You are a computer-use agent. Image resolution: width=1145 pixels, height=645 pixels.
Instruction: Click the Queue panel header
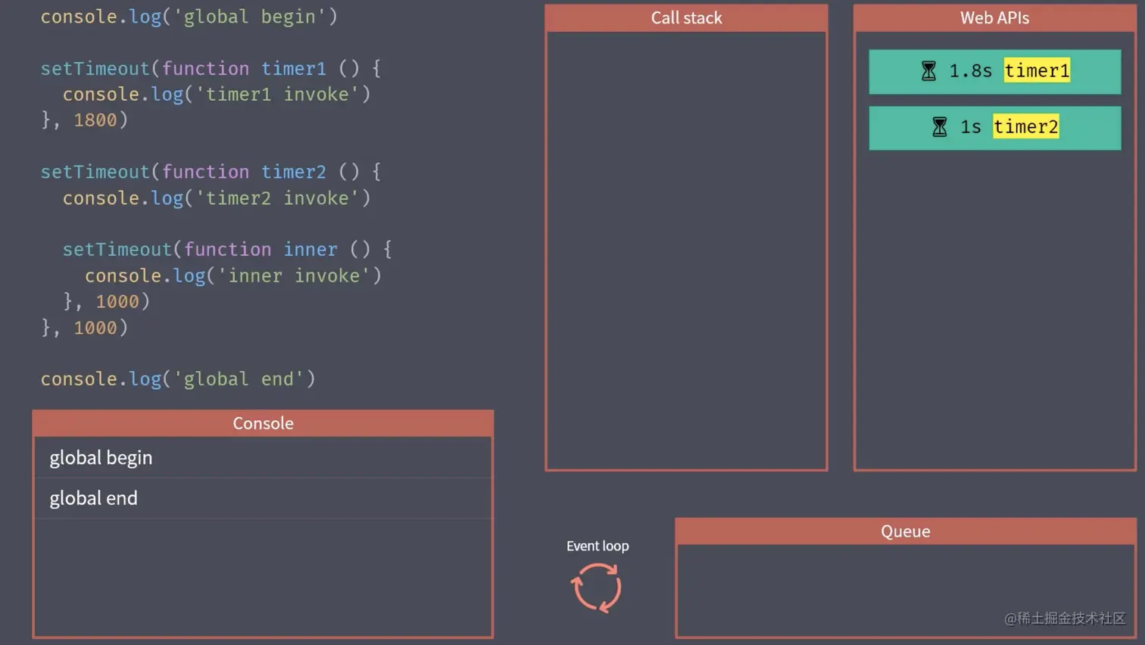[906, 531]
